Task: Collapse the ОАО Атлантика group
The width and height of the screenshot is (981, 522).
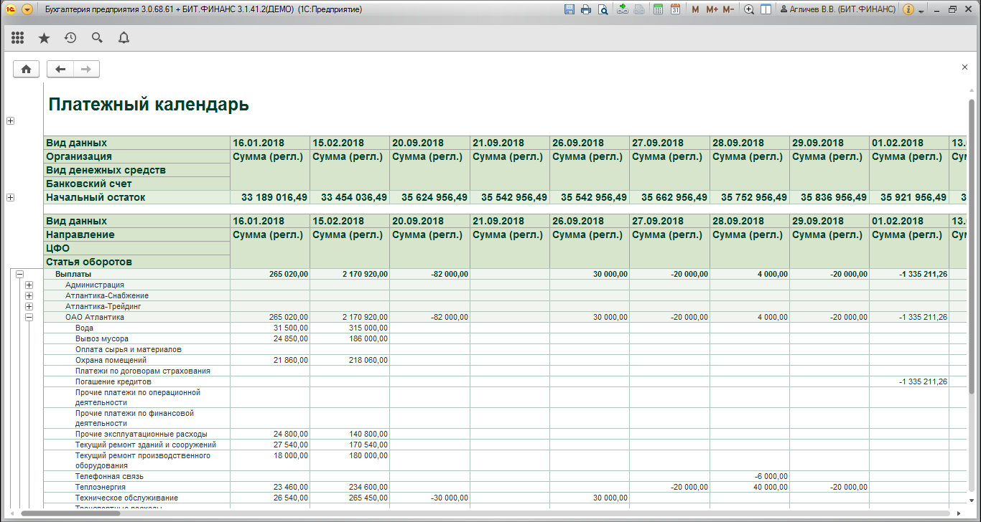Action: pyautogui.click(x=29, y=317)
